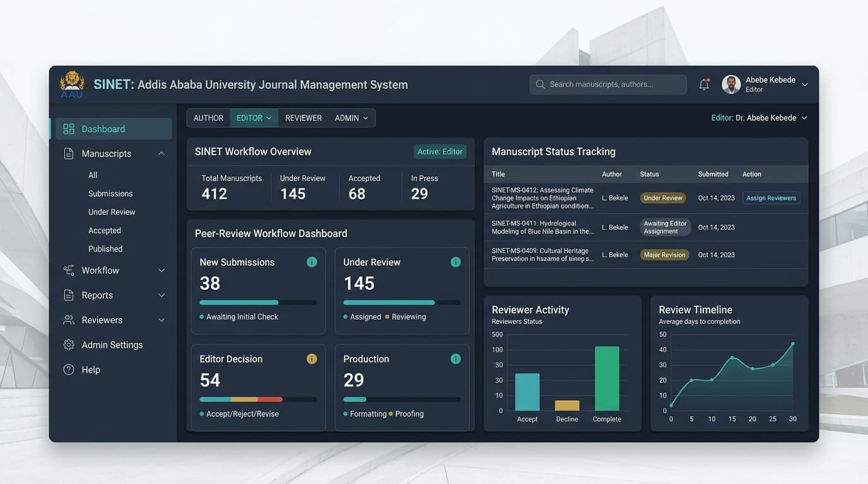Screen dimensions: 868x484
Task: Switch to the REVIEWER tab
Action: click(303, 118)
